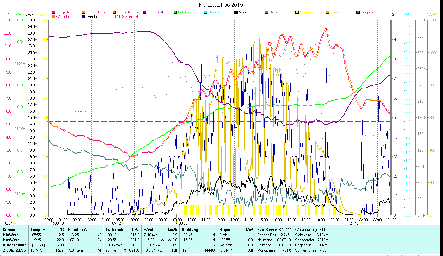Click the °C axis unit label
443x256 pixels.
pos(8,15)
